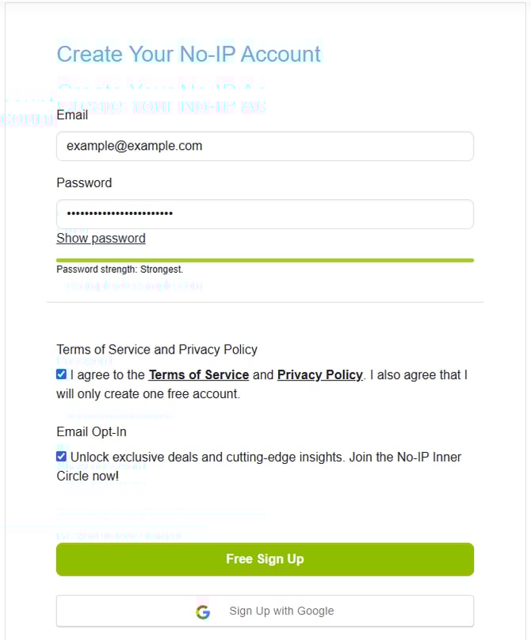
Task: Choose Sign Up with Google
Action: (265, 611)
